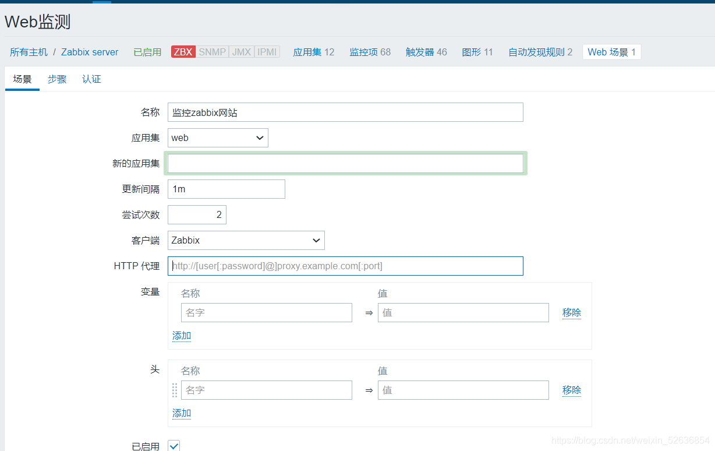Open 图形 11 host navigation link
This screenshot has width=715, height=451.
[477, 52]
